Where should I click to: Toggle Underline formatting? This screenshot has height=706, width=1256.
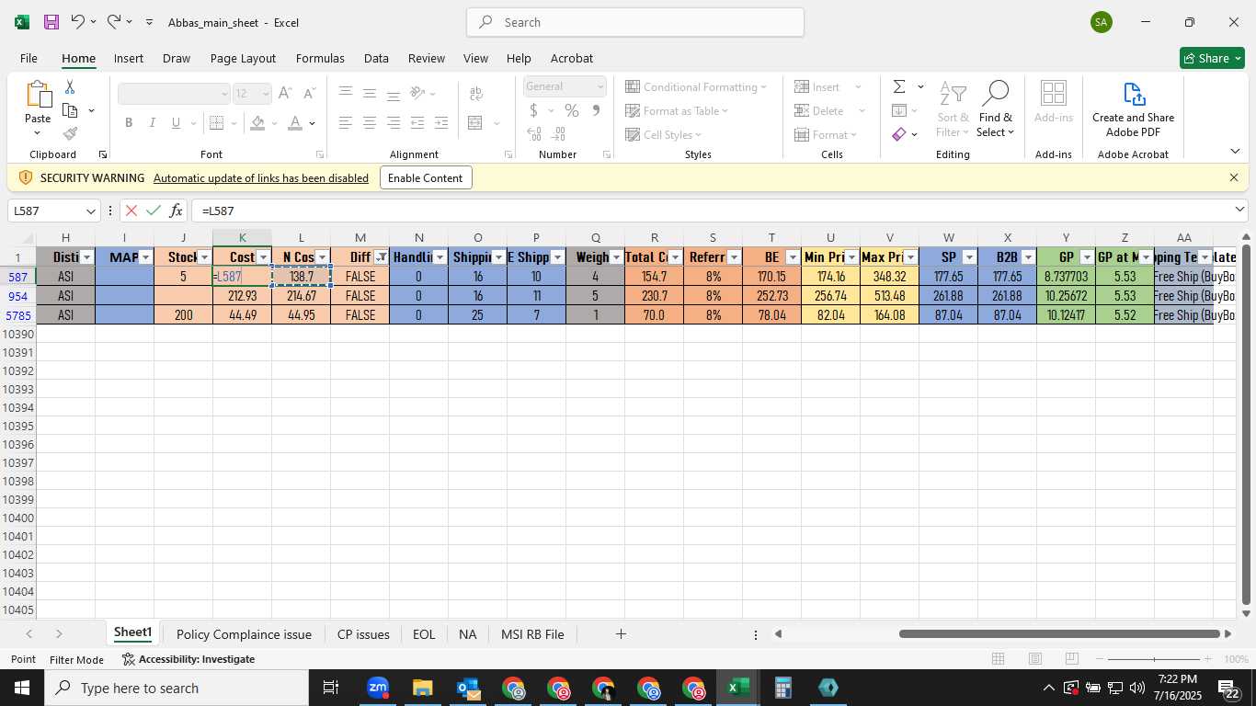tap(176, 122)
